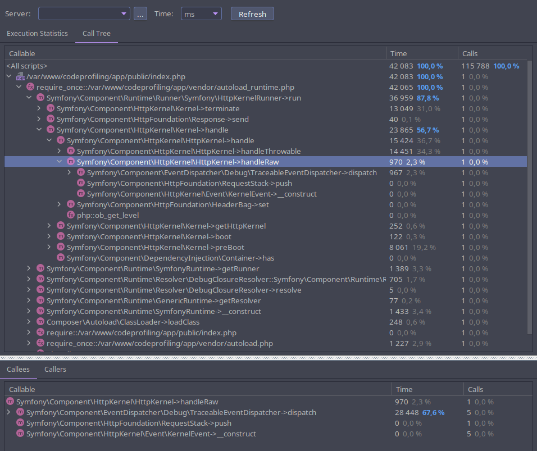This screenshot has height=451, width=537.
Task: Expand the HttpKernel->handleThrowable node
Action: pos(59,151)
